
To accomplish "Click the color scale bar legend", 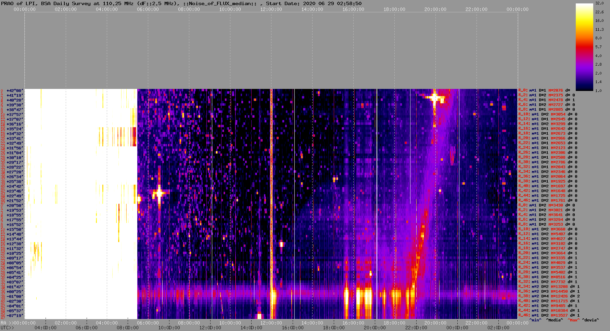I will tap(584, 47).
